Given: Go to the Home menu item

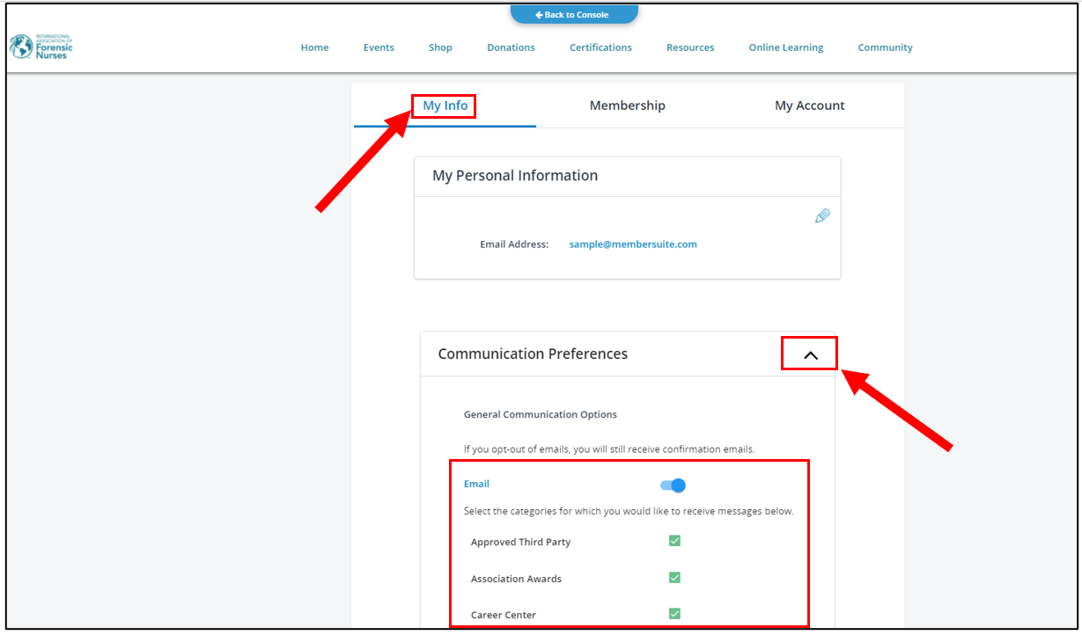Looking at the screenshot, I should (314, 47).
